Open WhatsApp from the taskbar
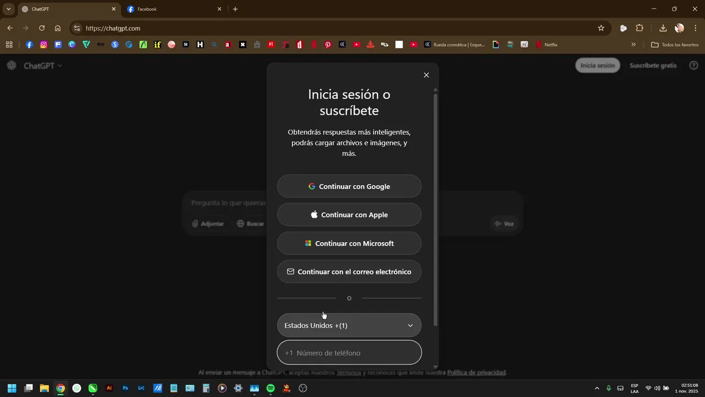 point(77,388)
